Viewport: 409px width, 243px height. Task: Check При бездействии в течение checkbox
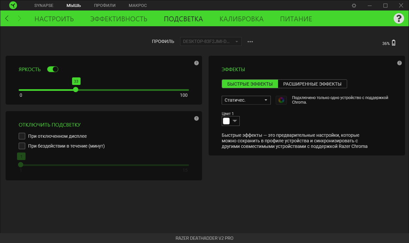pos(22,146)
